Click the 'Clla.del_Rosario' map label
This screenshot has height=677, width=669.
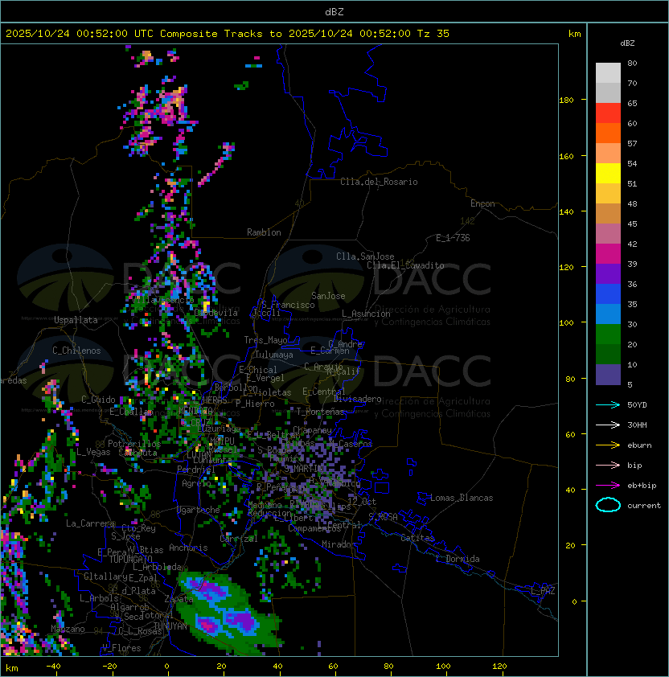pos(379,182)
